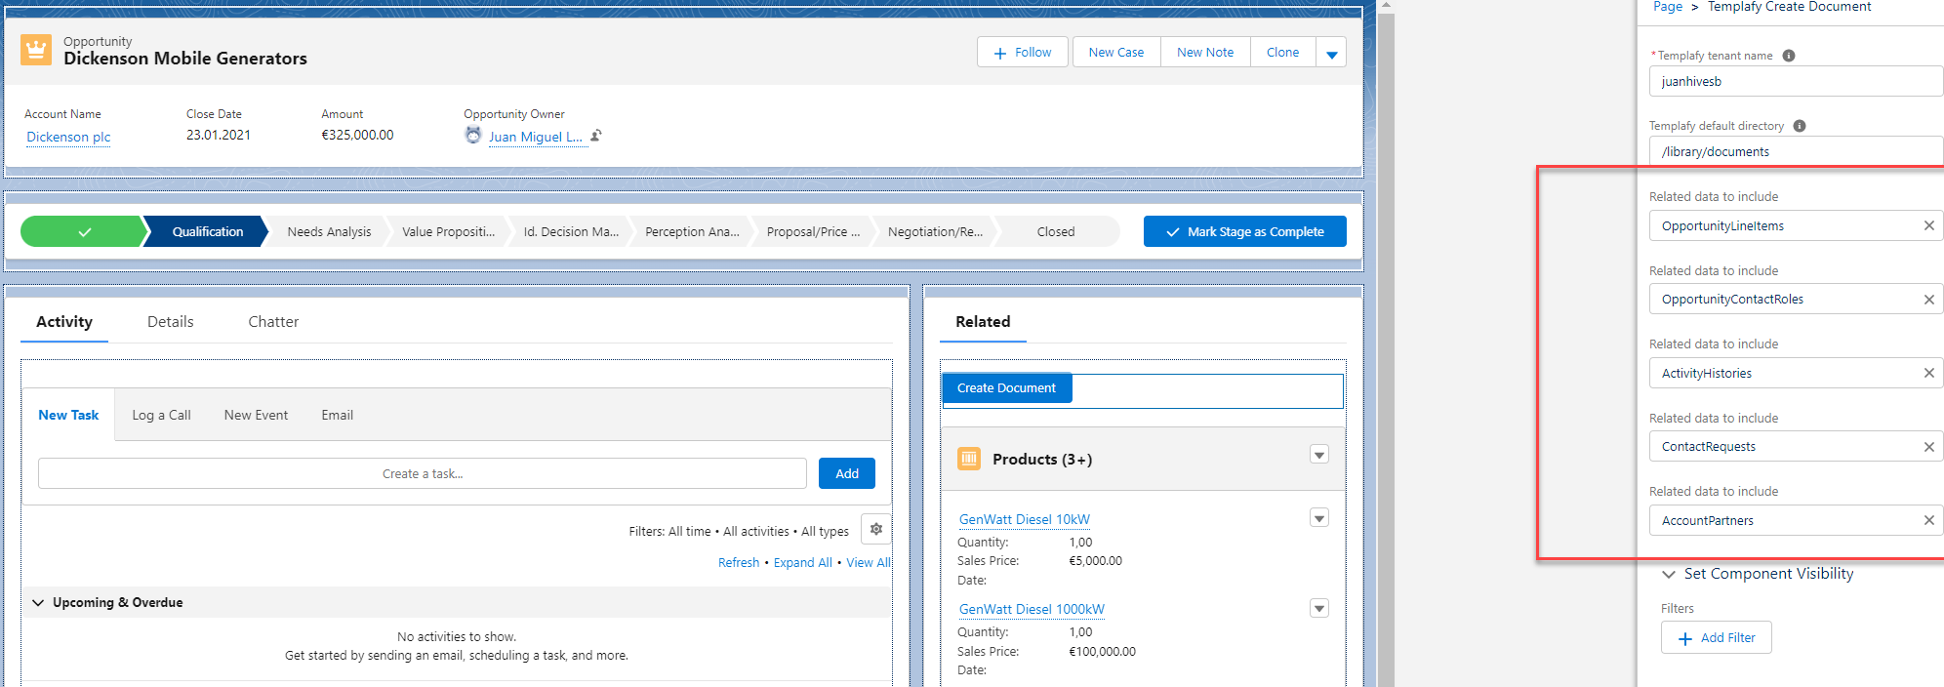The image size is (1944, 687).
Task: Show info for Templafy tenant name
Action: [1789, 56]
